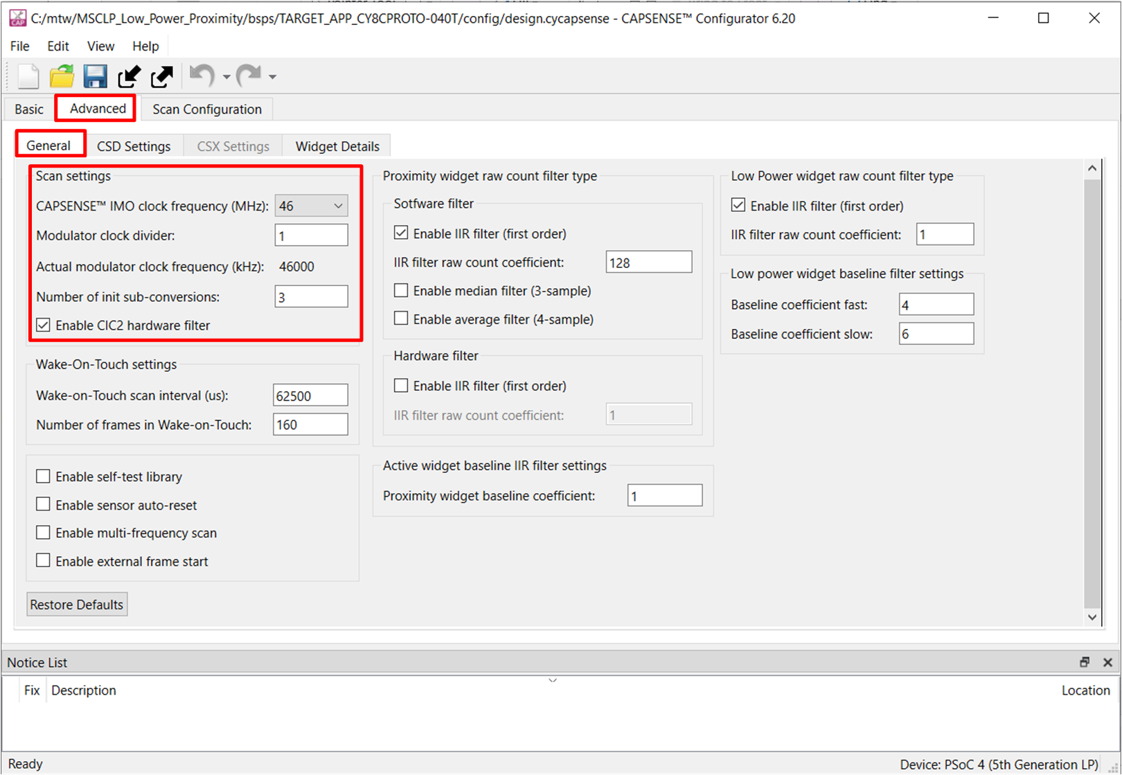The width and height of the screenshot is (1122, 775).
Task: Click the scroll down arrow of settings panel
Action: pos(1092,617)
